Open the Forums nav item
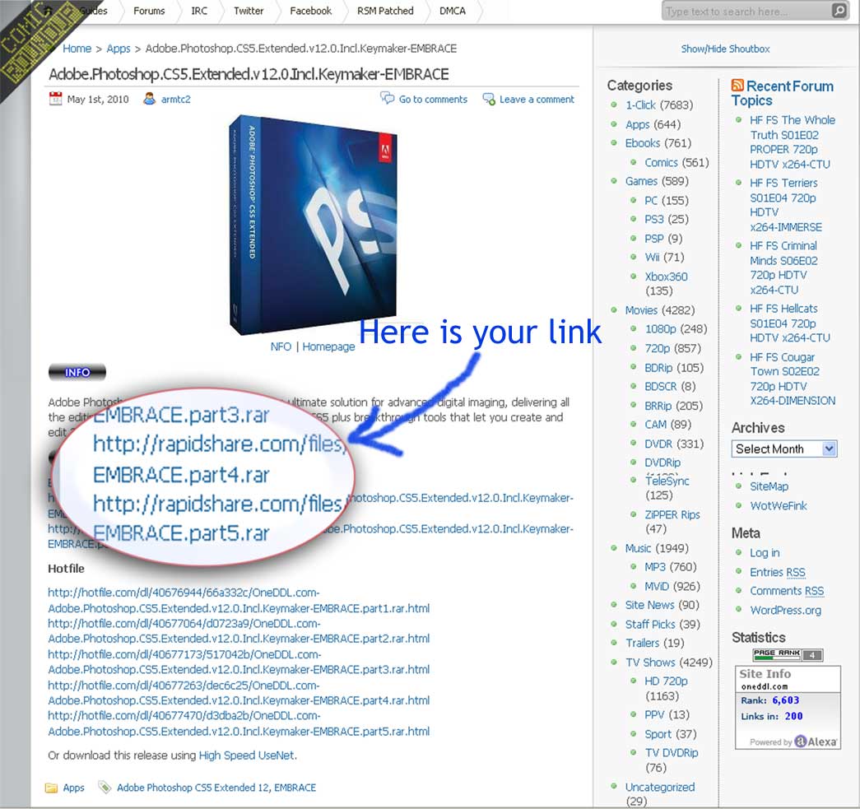860x809 pixels. point(149,11)
